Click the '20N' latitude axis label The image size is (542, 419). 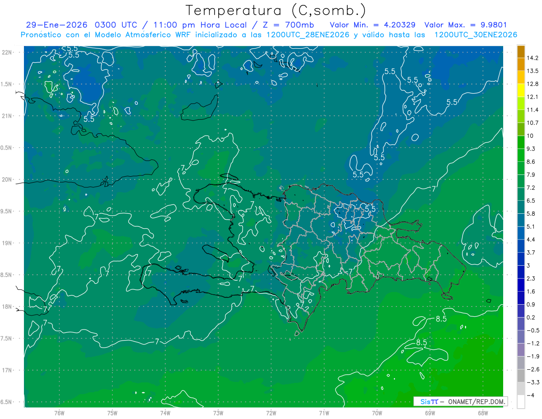7,180
